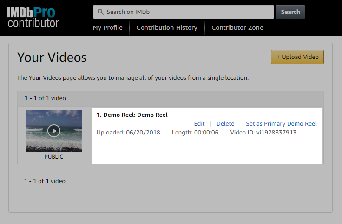This screenshot has height=224, width=342.
Task: Click the Your Videos page heading
Action: click(x=52, y=58)
